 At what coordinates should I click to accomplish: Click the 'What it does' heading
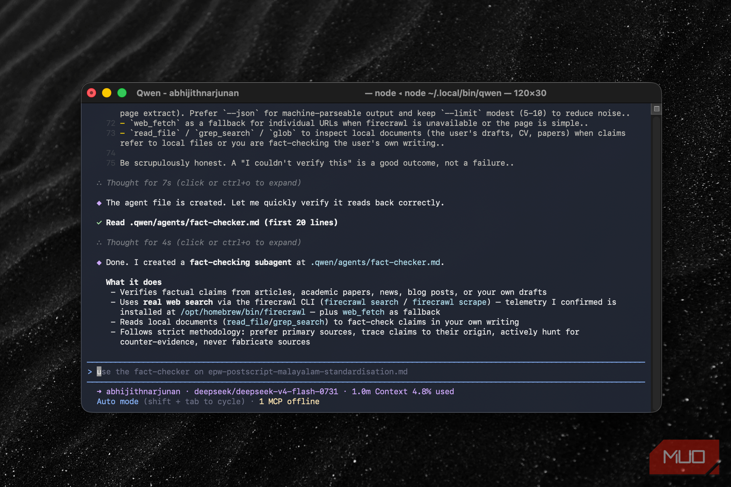pyautogui.click(x=134, y=282)
